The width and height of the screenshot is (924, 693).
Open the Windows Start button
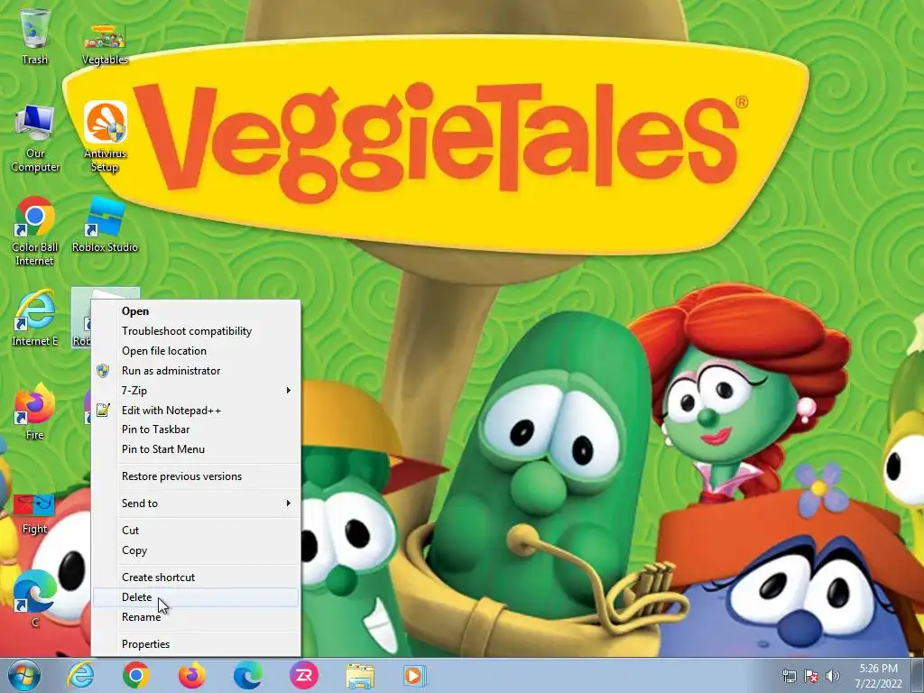(x=23, y=675)
